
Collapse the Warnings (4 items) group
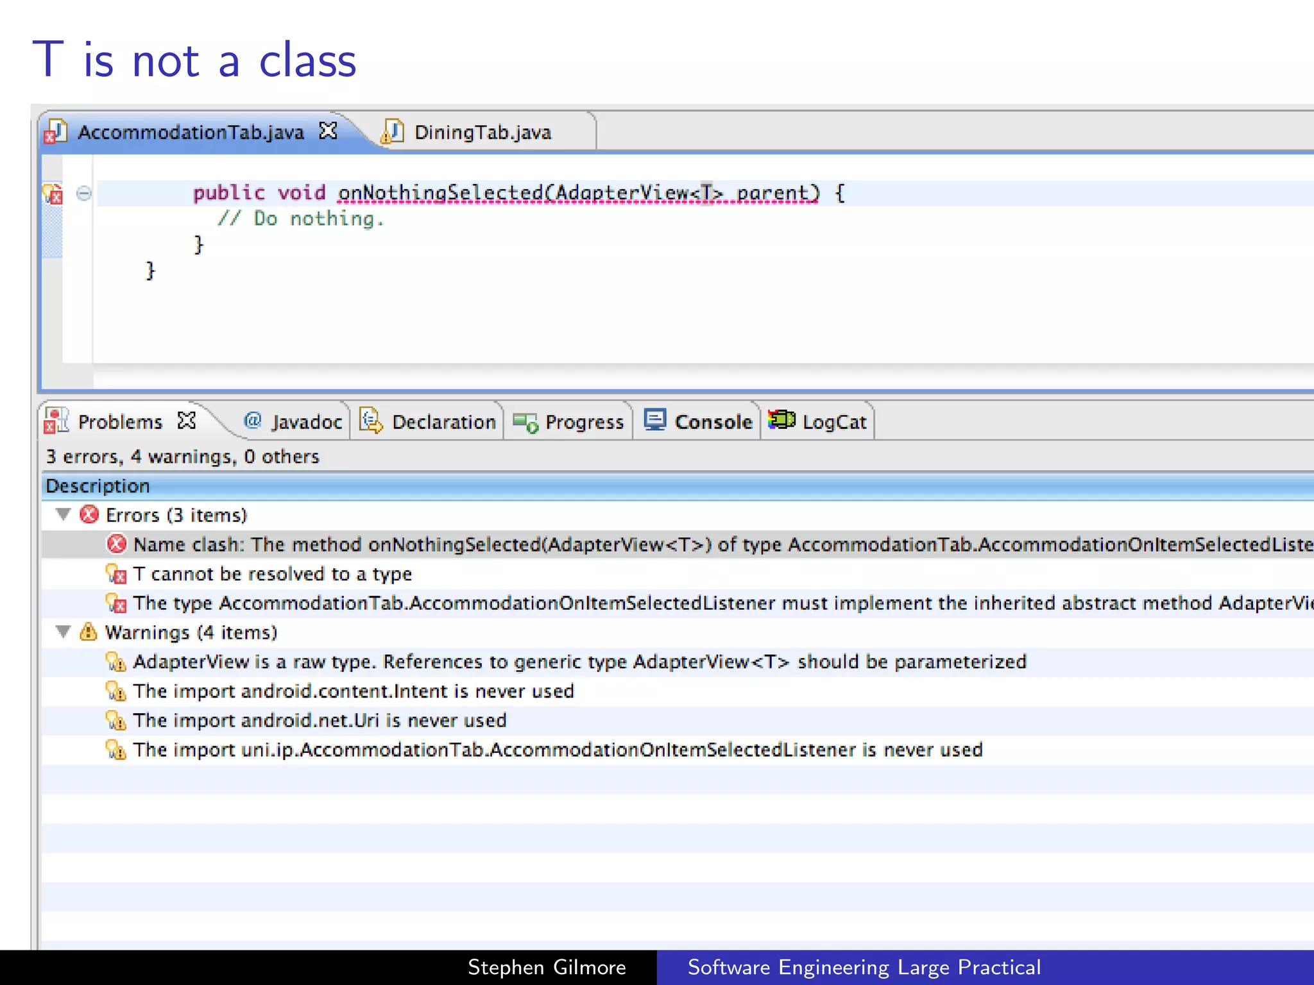(x=63, y=632)
